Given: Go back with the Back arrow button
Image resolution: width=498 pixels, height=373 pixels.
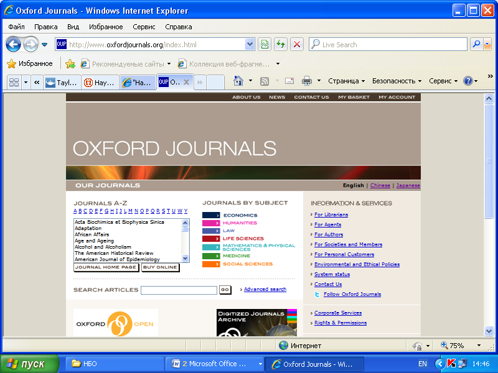Looking at the screenshot, I should tap(13, 44).
